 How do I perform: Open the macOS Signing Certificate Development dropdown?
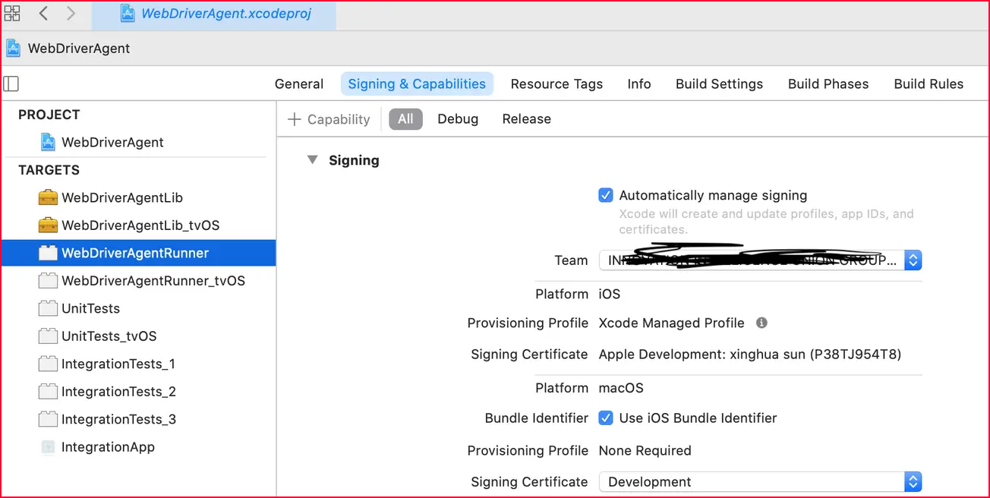click(760, 482)
